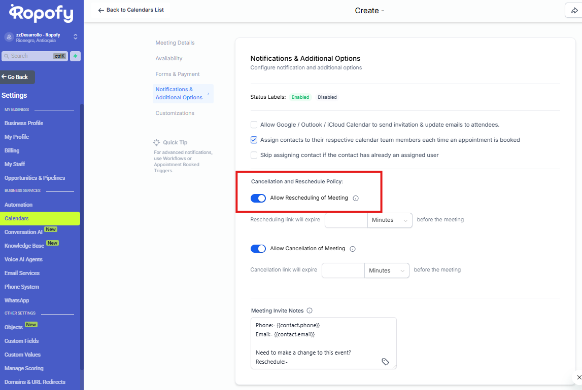Uncheck Assign contacts to calendar team members
The height and width of the screenshot is (390, 582).
(254, 140)
